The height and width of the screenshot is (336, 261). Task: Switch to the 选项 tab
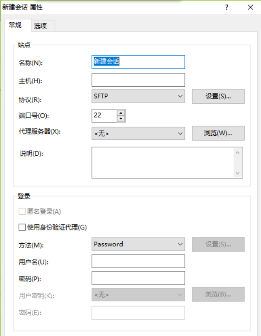40,26
